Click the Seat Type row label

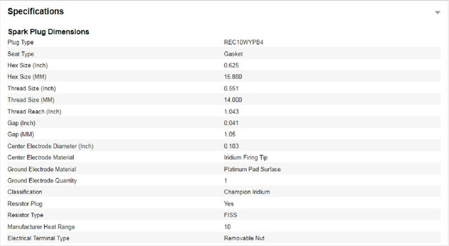point(20,54)
